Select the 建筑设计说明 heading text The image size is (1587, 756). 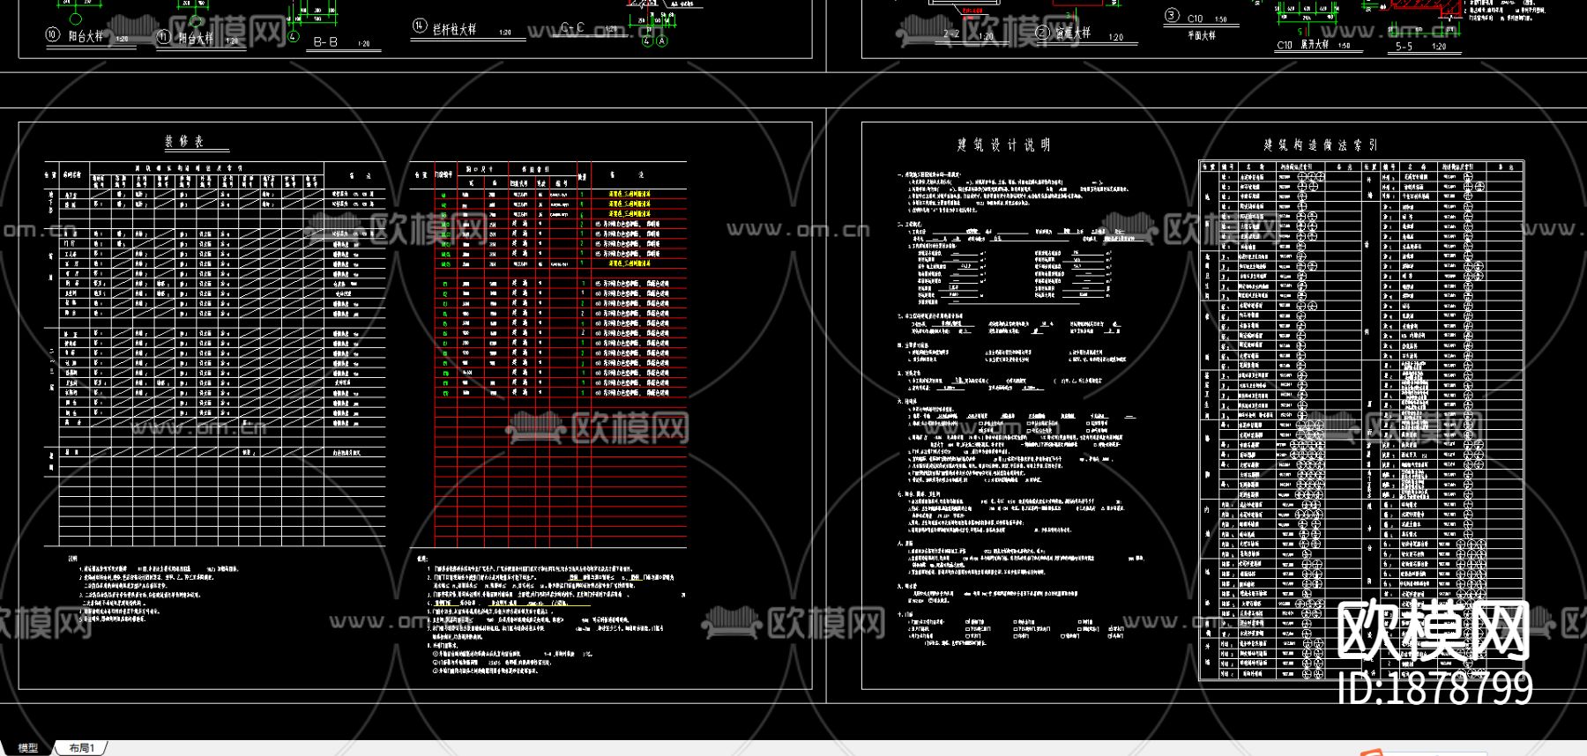click(x=1004, y=145)
